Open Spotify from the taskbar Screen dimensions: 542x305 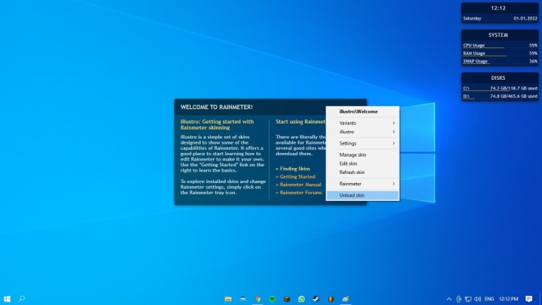click(273, 299)
